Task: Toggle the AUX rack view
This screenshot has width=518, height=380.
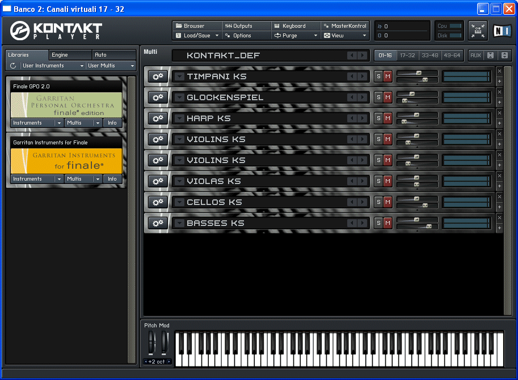Action: [x=475, y=55]
